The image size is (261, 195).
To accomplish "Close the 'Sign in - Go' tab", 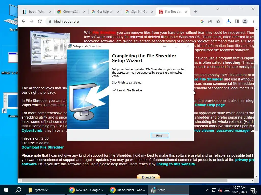I will (152, 12).
